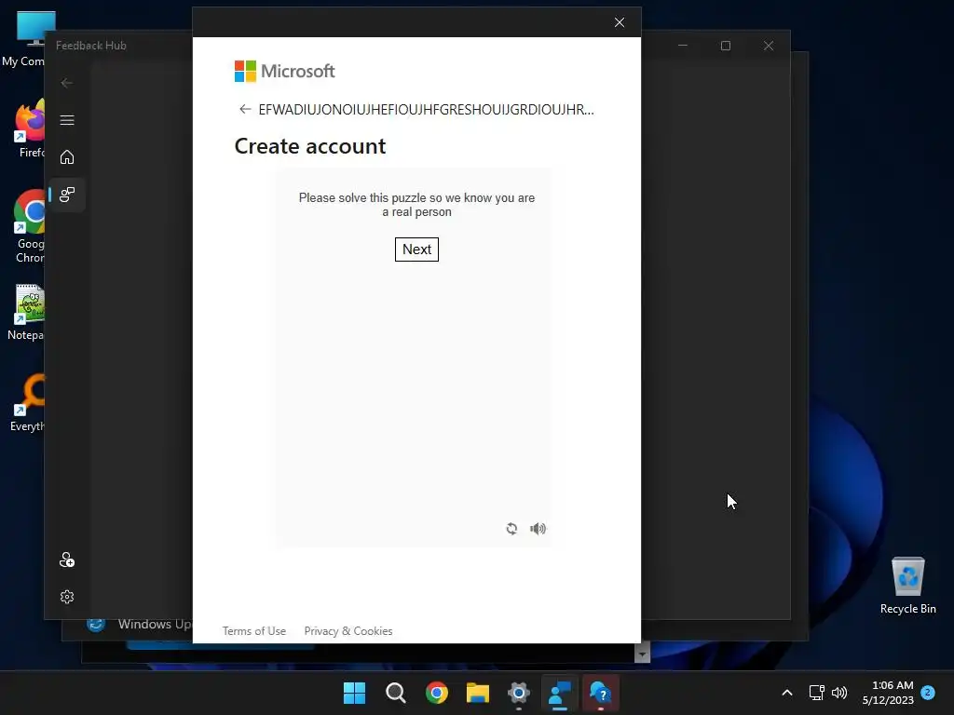Screen dimensions: 954x715
Task: Minimize the Feedback Hub window
Action: [x=683, y=46]
